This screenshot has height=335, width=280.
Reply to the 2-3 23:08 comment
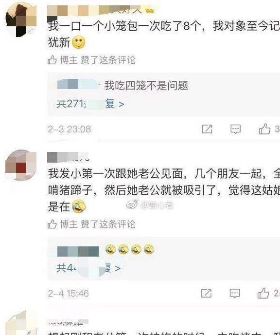(235, 129)
